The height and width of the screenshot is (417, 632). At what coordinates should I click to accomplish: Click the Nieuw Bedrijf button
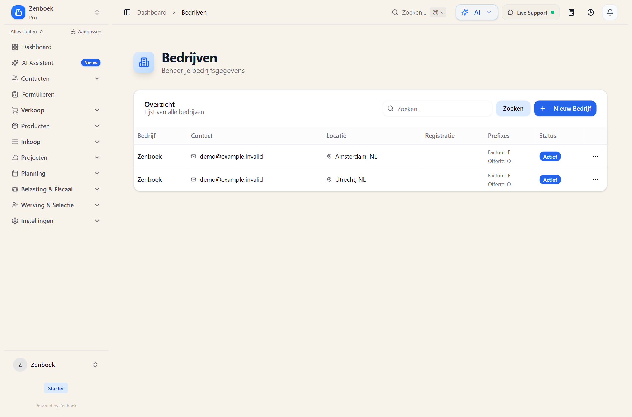pos(565,109)
